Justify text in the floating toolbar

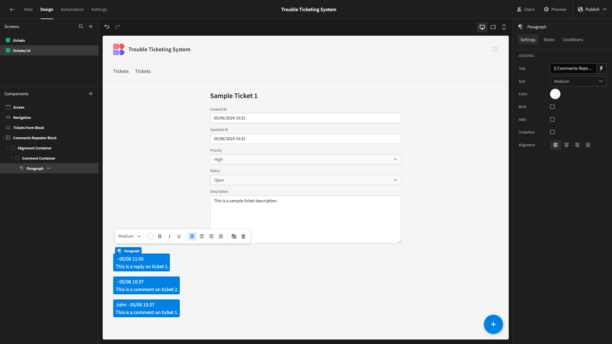[x=221, y=236]
